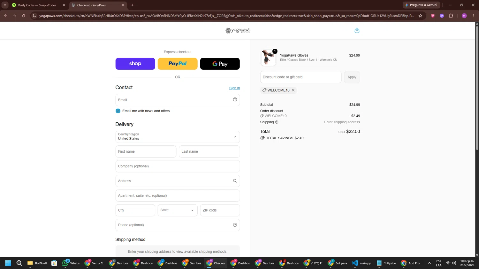Click the purple round extension icon

pos(442,16)
